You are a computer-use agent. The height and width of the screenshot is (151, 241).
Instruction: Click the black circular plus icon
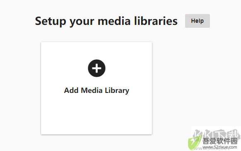pos(96,68)
